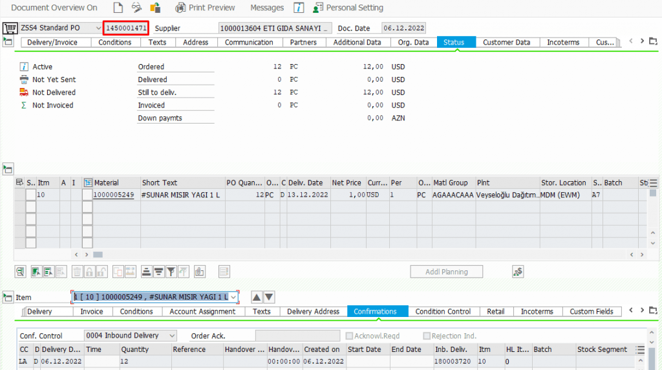Open the Conf. Control Inbound Delivery dropdown
Viewport: 662px width, 370px height.
[x=171, y=336]
